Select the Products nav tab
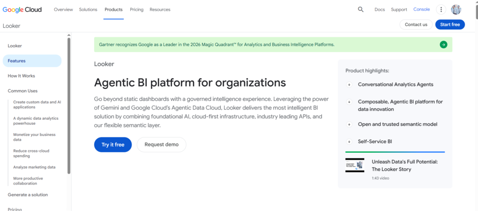478x211 pixels. click(113, 9)
